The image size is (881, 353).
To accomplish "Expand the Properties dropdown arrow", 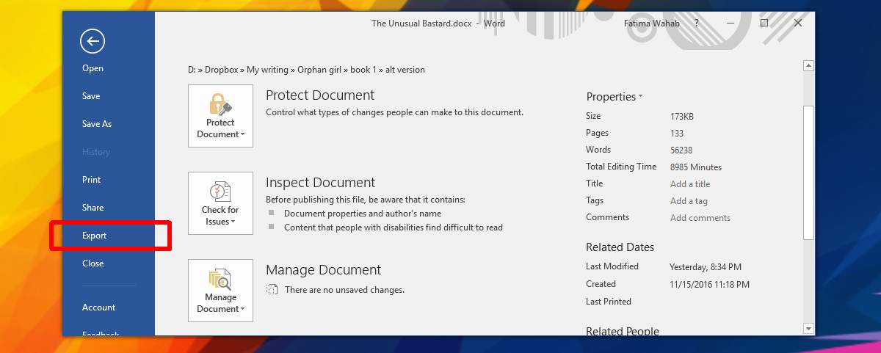I will (x=640, y=96).
